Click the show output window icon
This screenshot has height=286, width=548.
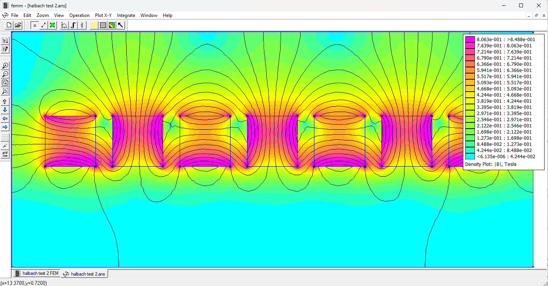click(x=5, y=40)
